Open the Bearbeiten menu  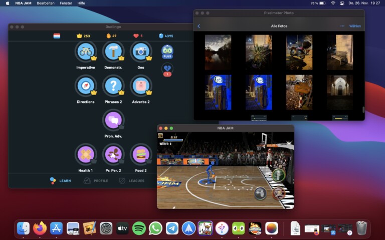[x=46, y=3]
